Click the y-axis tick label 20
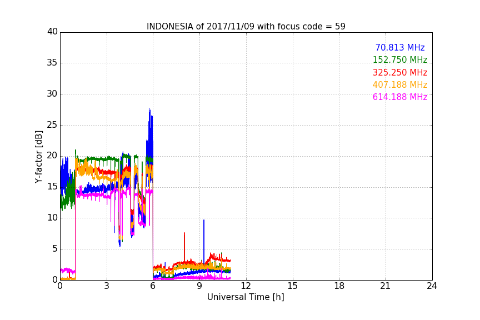The height and width of the screenshot is (320, 480). [x=52, y=156]
